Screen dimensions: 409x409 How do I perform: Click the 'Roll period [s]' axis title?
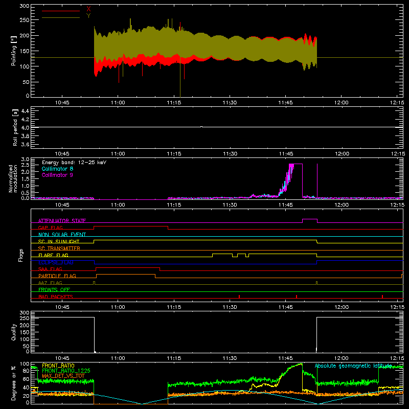(x=15, y=127)
